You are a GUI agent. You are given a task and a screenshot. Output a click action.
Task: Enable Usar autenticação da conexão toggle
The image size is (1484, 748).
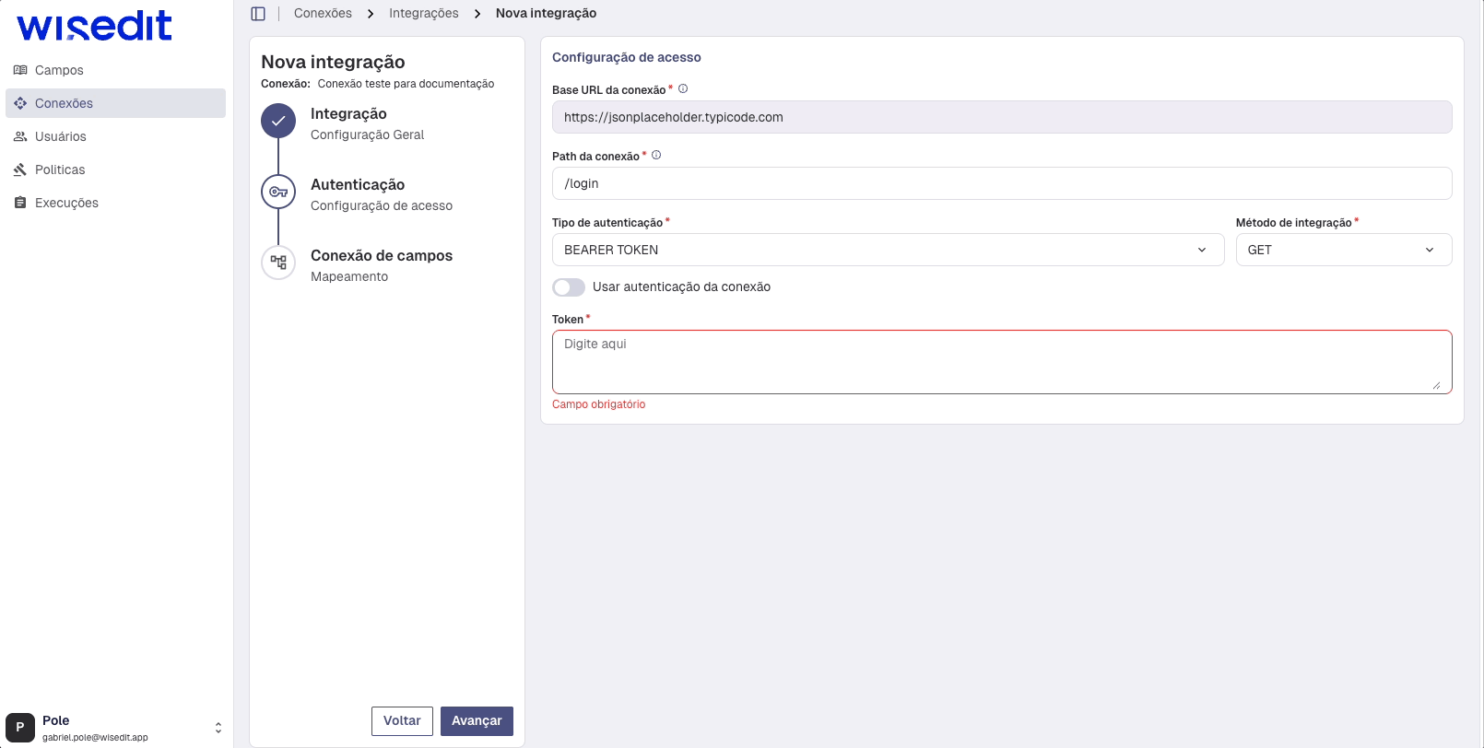pos(569,287)
